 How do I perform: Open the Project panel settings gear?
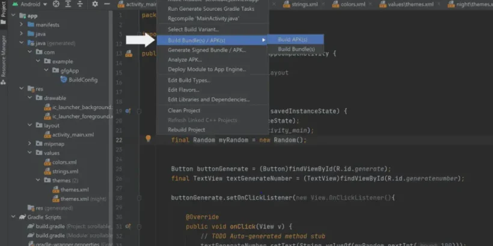pyautogui.click(x=94, y=4)
